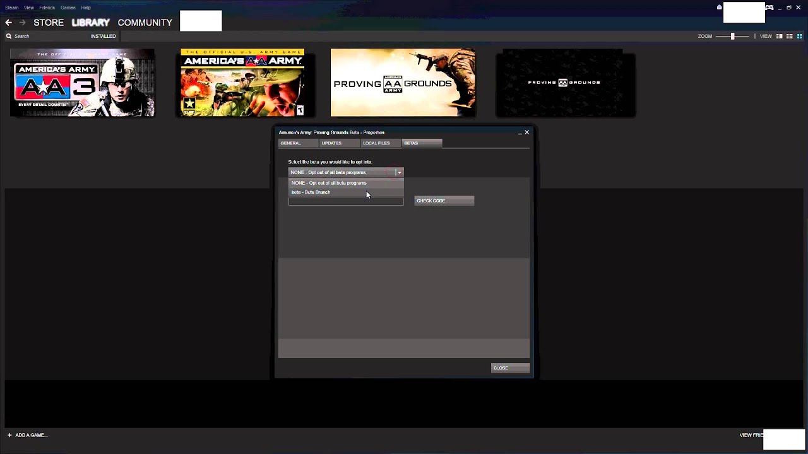Select the BETAS tab
Screen dimensions: 808x454
[422, 143]
